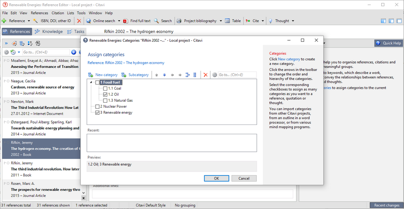Expand reference list with the double-chevron icon
Screen dimensions: 404x209
click(6, 43)
